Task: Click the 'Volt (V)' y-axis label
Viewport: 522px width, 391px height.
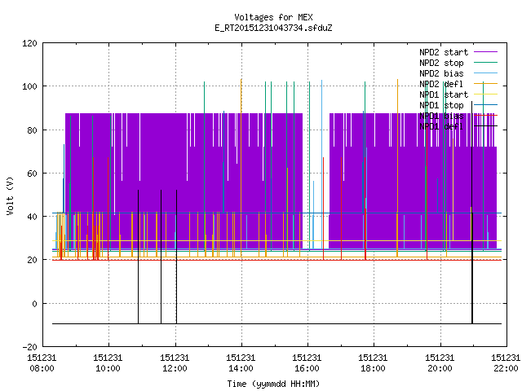Action: [x=11, y=195]
